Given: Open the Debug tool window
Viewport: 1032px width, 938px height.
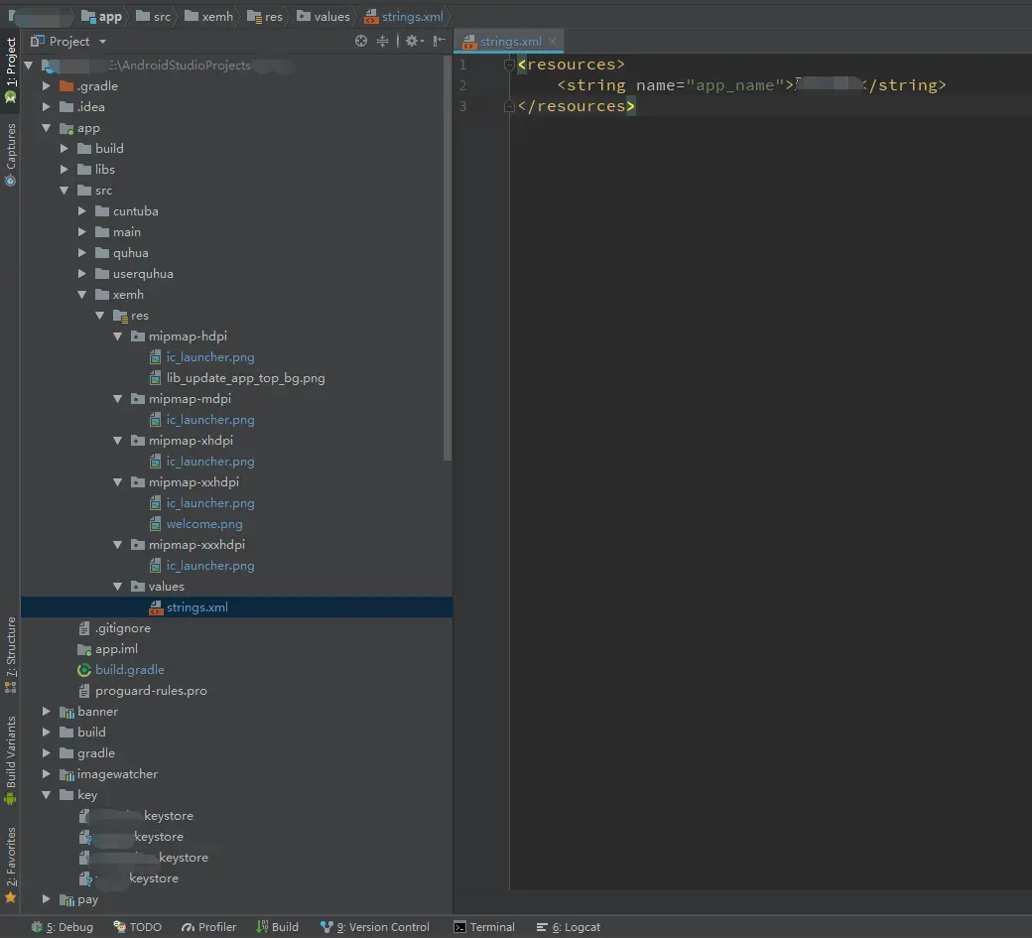Looking at the screenshot, I should click(63, 927).
